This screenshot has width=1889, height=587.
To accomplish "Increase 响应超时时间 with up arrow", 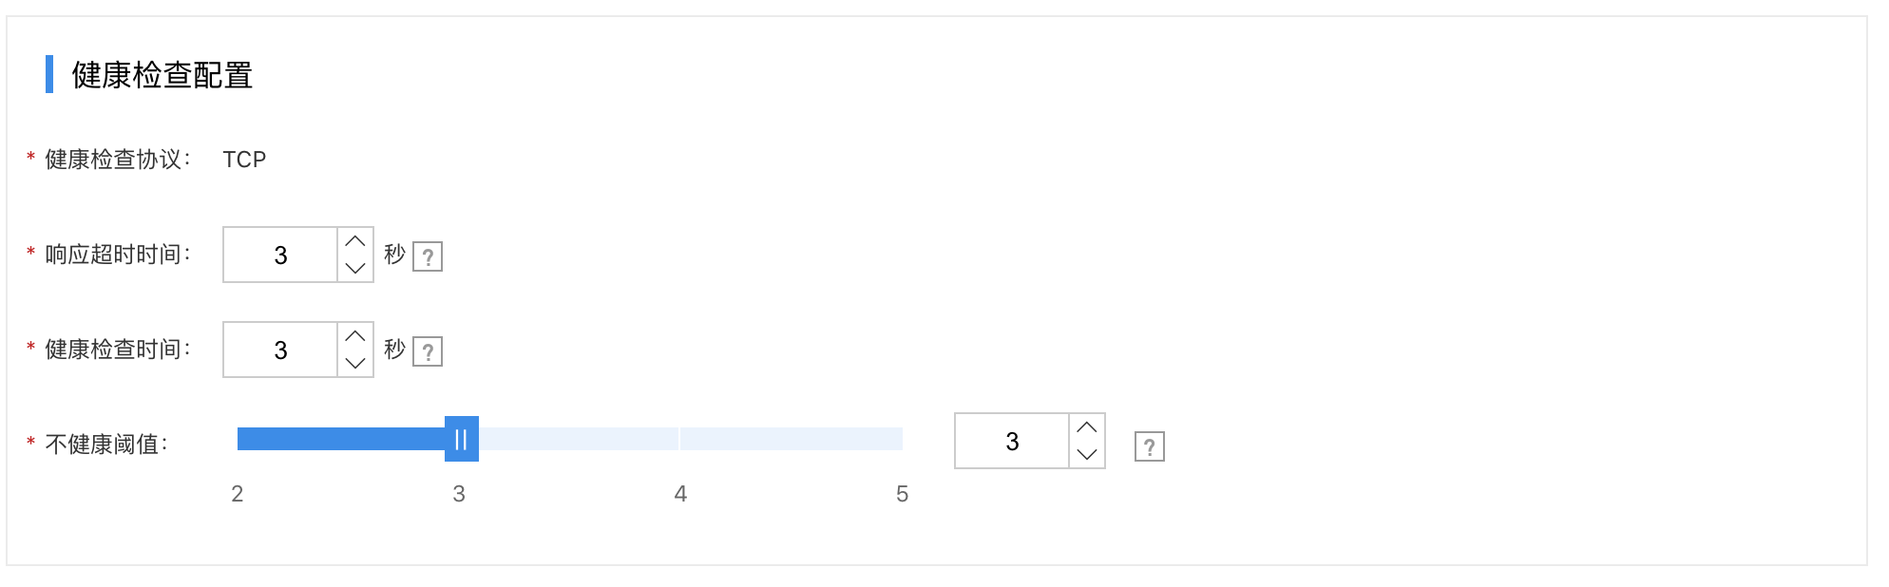I will (355, 241).
